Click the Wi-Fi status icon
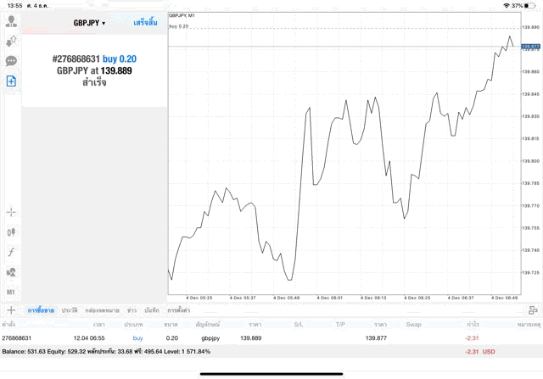543x379 pixels. (x=507, y=6)
